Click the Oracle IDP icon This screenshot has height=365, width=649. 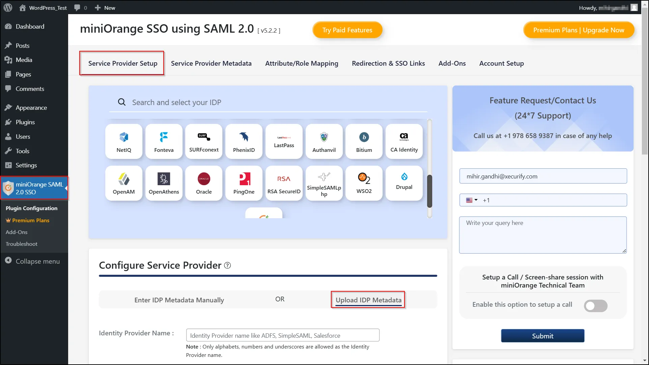click(x=204, y=183)
